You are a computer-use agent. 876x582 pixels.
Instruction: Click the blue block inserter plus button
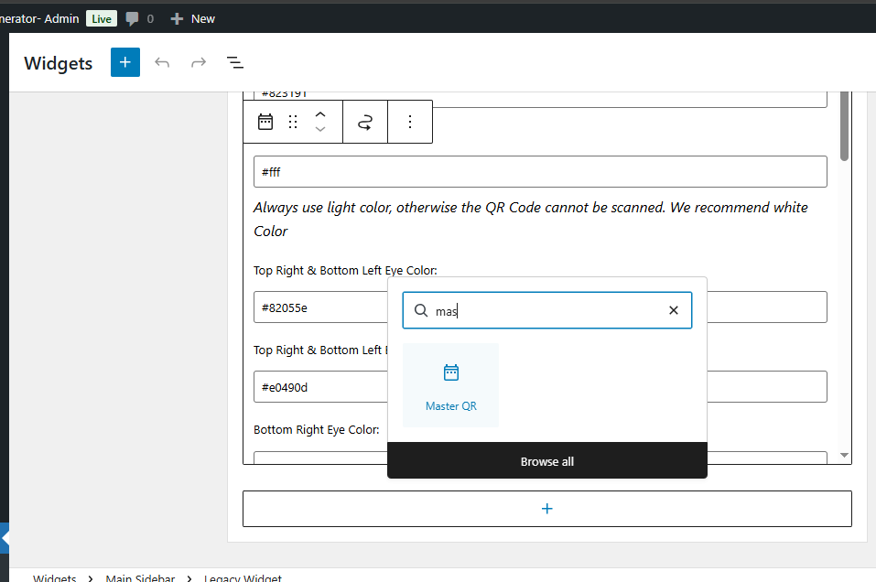(125, 62)
